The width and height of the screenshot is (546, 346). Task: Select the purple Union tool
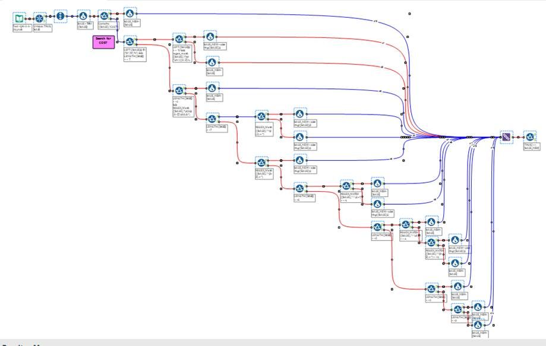(506, 137)
